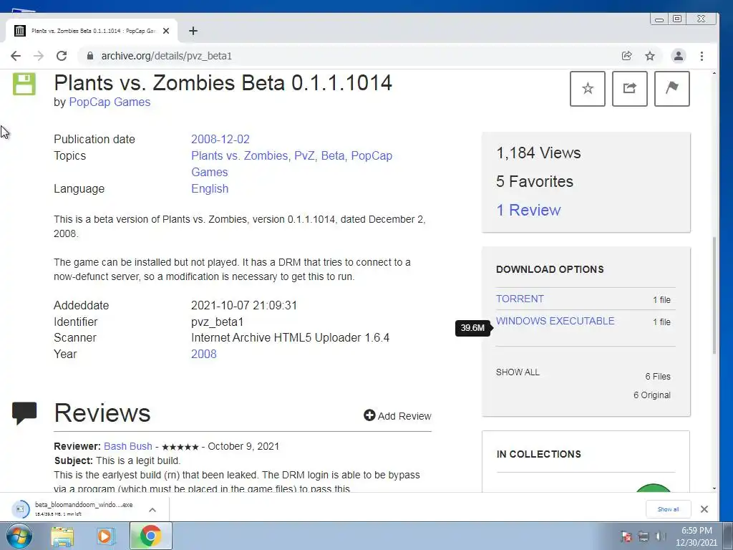Favorite this item with the star button

[x=588, y=88]
